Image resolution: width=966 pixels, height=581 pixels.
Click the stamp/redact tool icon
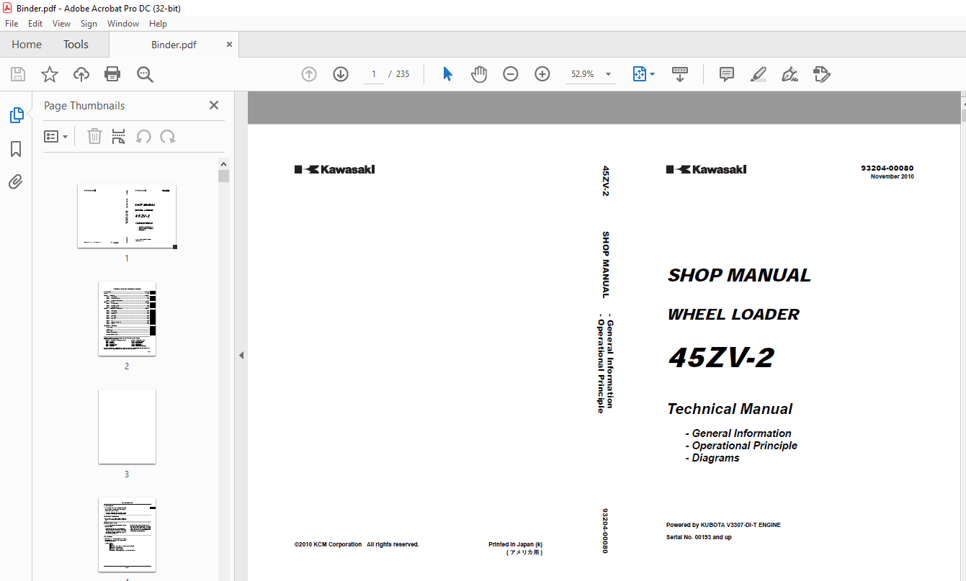822,74
